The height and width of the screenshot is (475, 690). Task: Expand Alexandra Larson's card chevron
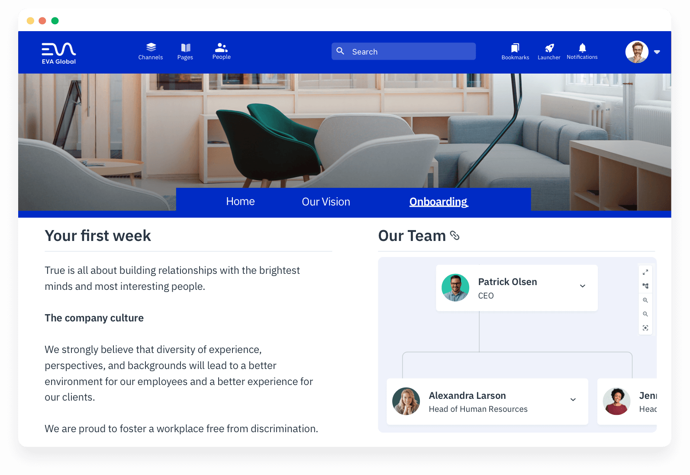573,400
